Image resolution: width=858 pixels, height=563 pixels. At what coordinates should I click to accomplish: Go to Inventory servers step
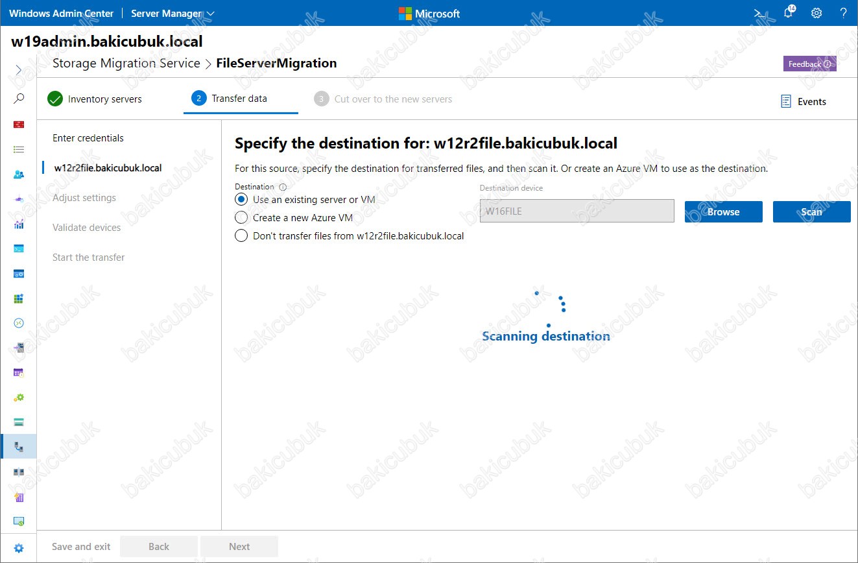coord(95,99)
